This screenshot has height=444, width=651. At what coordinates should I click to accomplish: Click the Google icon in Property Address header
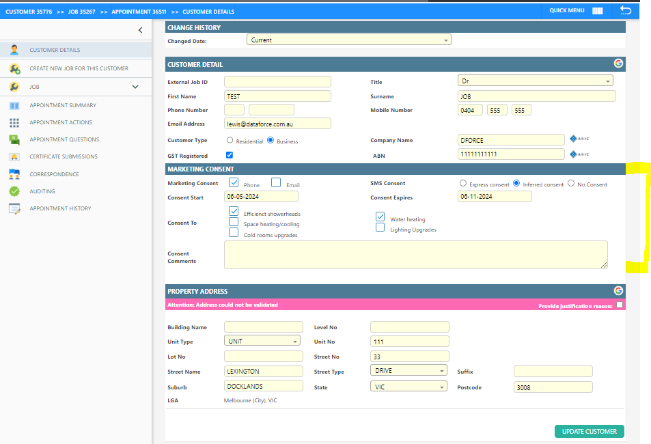[x=618, y=290]
